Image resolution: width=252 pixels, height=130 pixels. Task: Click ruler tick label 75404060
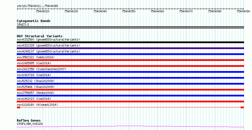(157, 11)
